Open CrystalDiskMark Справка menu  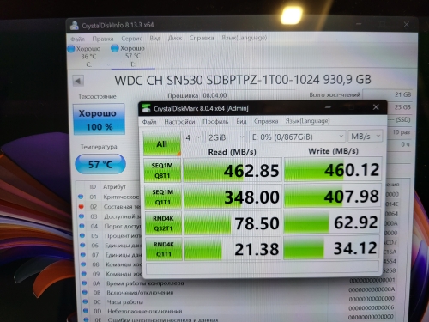click(x=266, y=121)
